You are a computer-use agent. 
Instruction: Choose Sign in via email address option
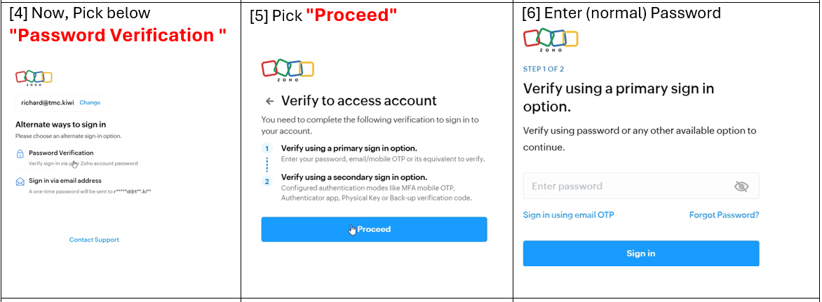pos(66,181)
